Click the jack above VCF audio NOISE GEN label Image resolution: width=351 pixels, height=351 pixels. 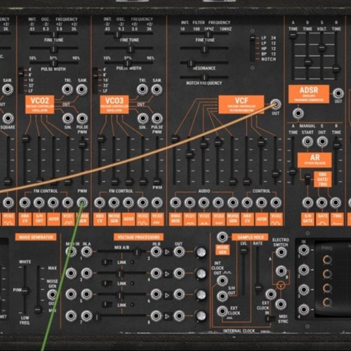tap(232, 203)
